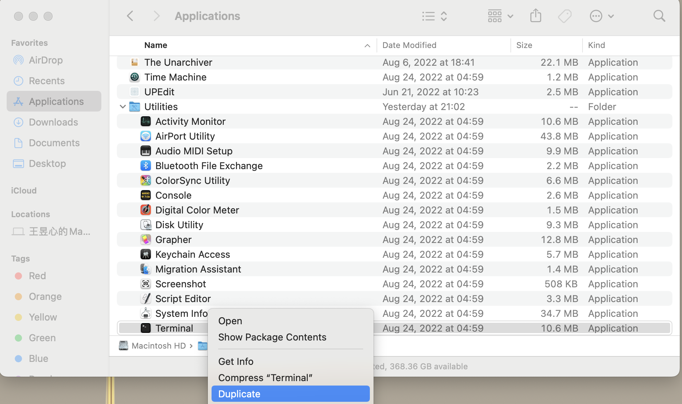Select the Bluetooth File Exchange row

[209, 165]
